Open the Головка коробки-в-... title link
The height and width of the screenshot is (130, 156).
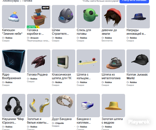coord(35,32)
